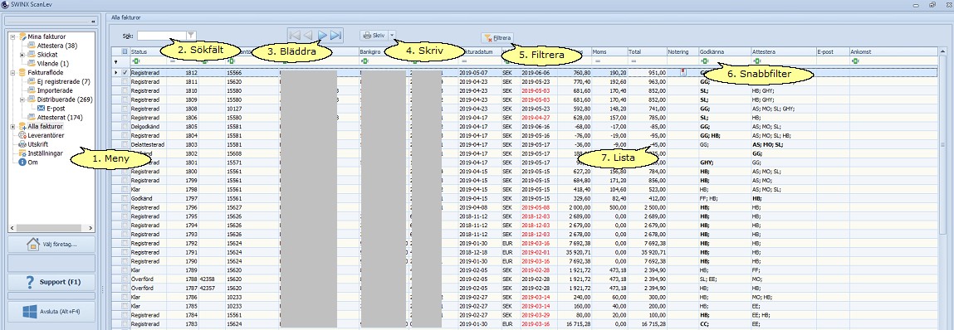Sort by the Godkänna column header
The image size is (954, 330).
[724, 52]
